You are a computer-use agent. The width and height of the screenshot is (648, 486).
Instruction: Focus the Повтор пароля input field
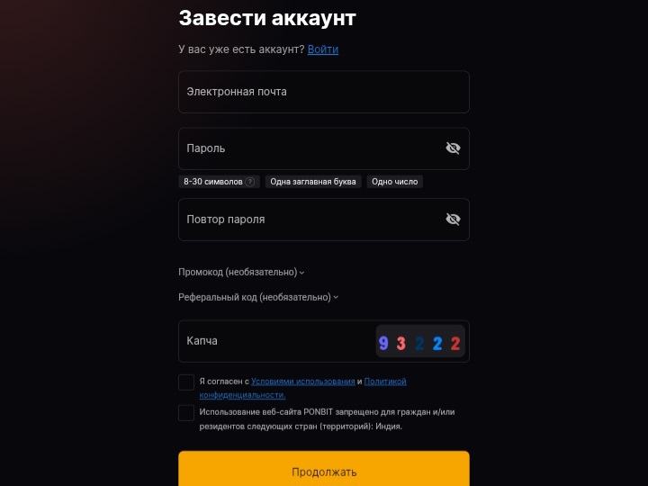point(310,220)
